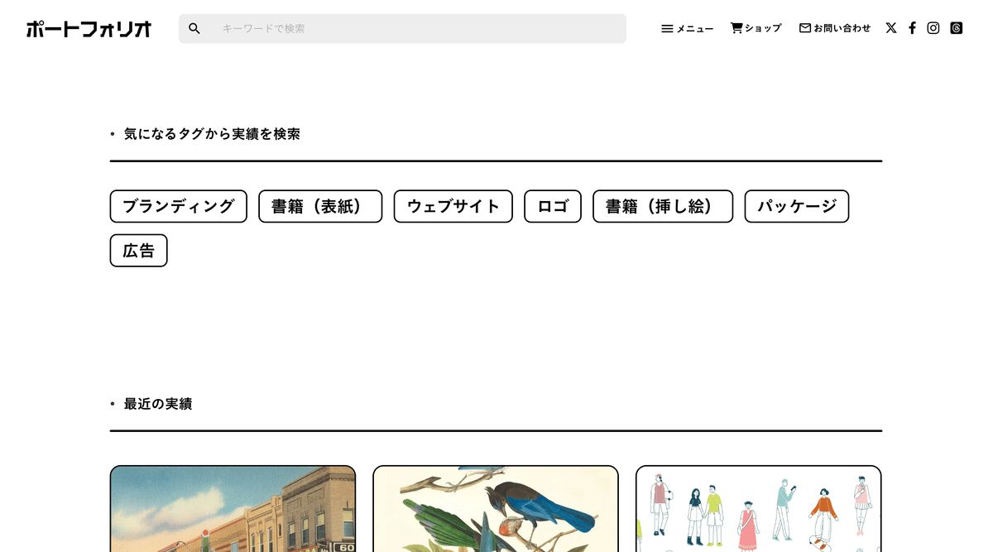Open the Threads profile icon

(957, 28)
